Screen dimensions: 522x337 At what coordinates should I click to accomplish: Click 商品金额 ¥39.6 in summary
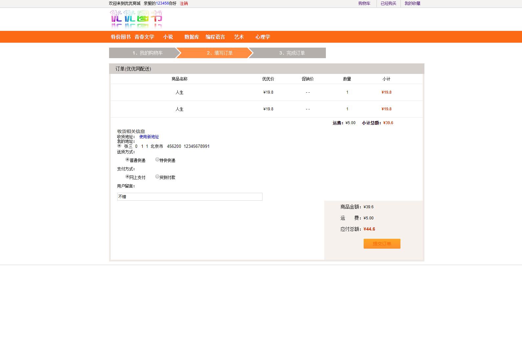tap(369, 207)
